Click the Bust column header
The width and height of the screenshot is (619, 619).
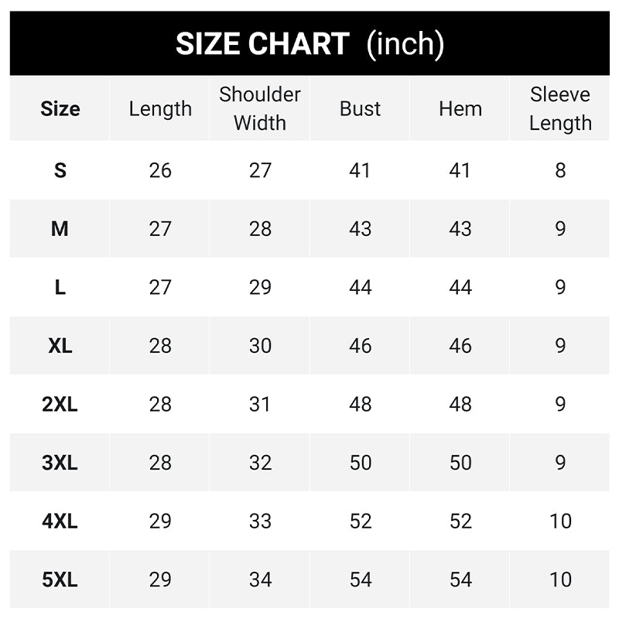[x=361, y=109]
